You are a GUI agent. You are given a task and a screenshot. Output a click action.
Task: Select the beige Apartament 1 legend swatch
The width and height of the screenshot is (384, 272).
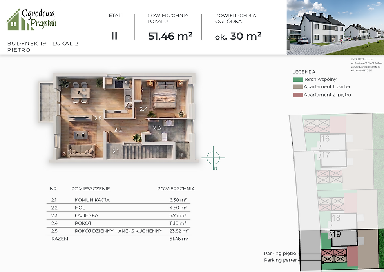298,87
